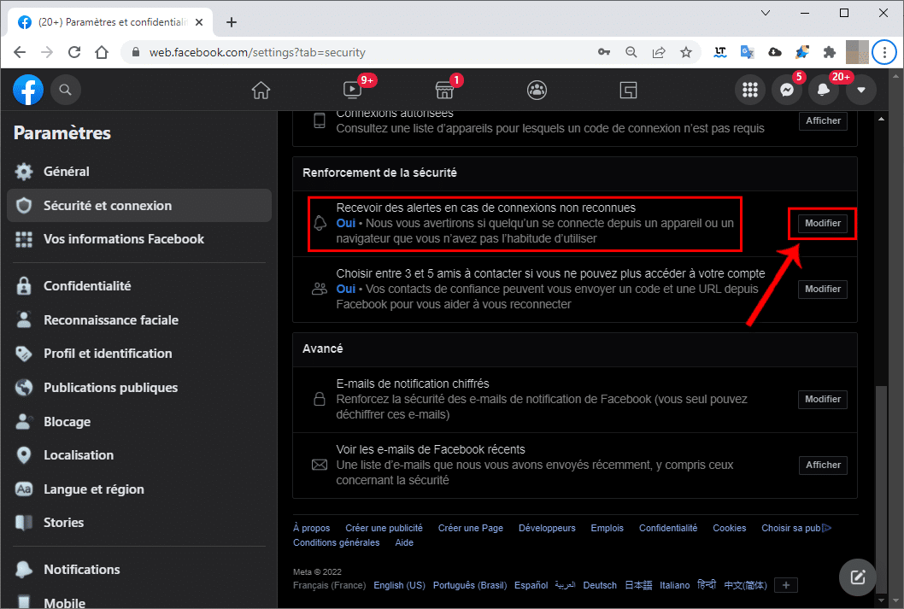Open the Messenger icon
Image resolution: width=904 pixels, height=609 pixels.
pos(787,90)
